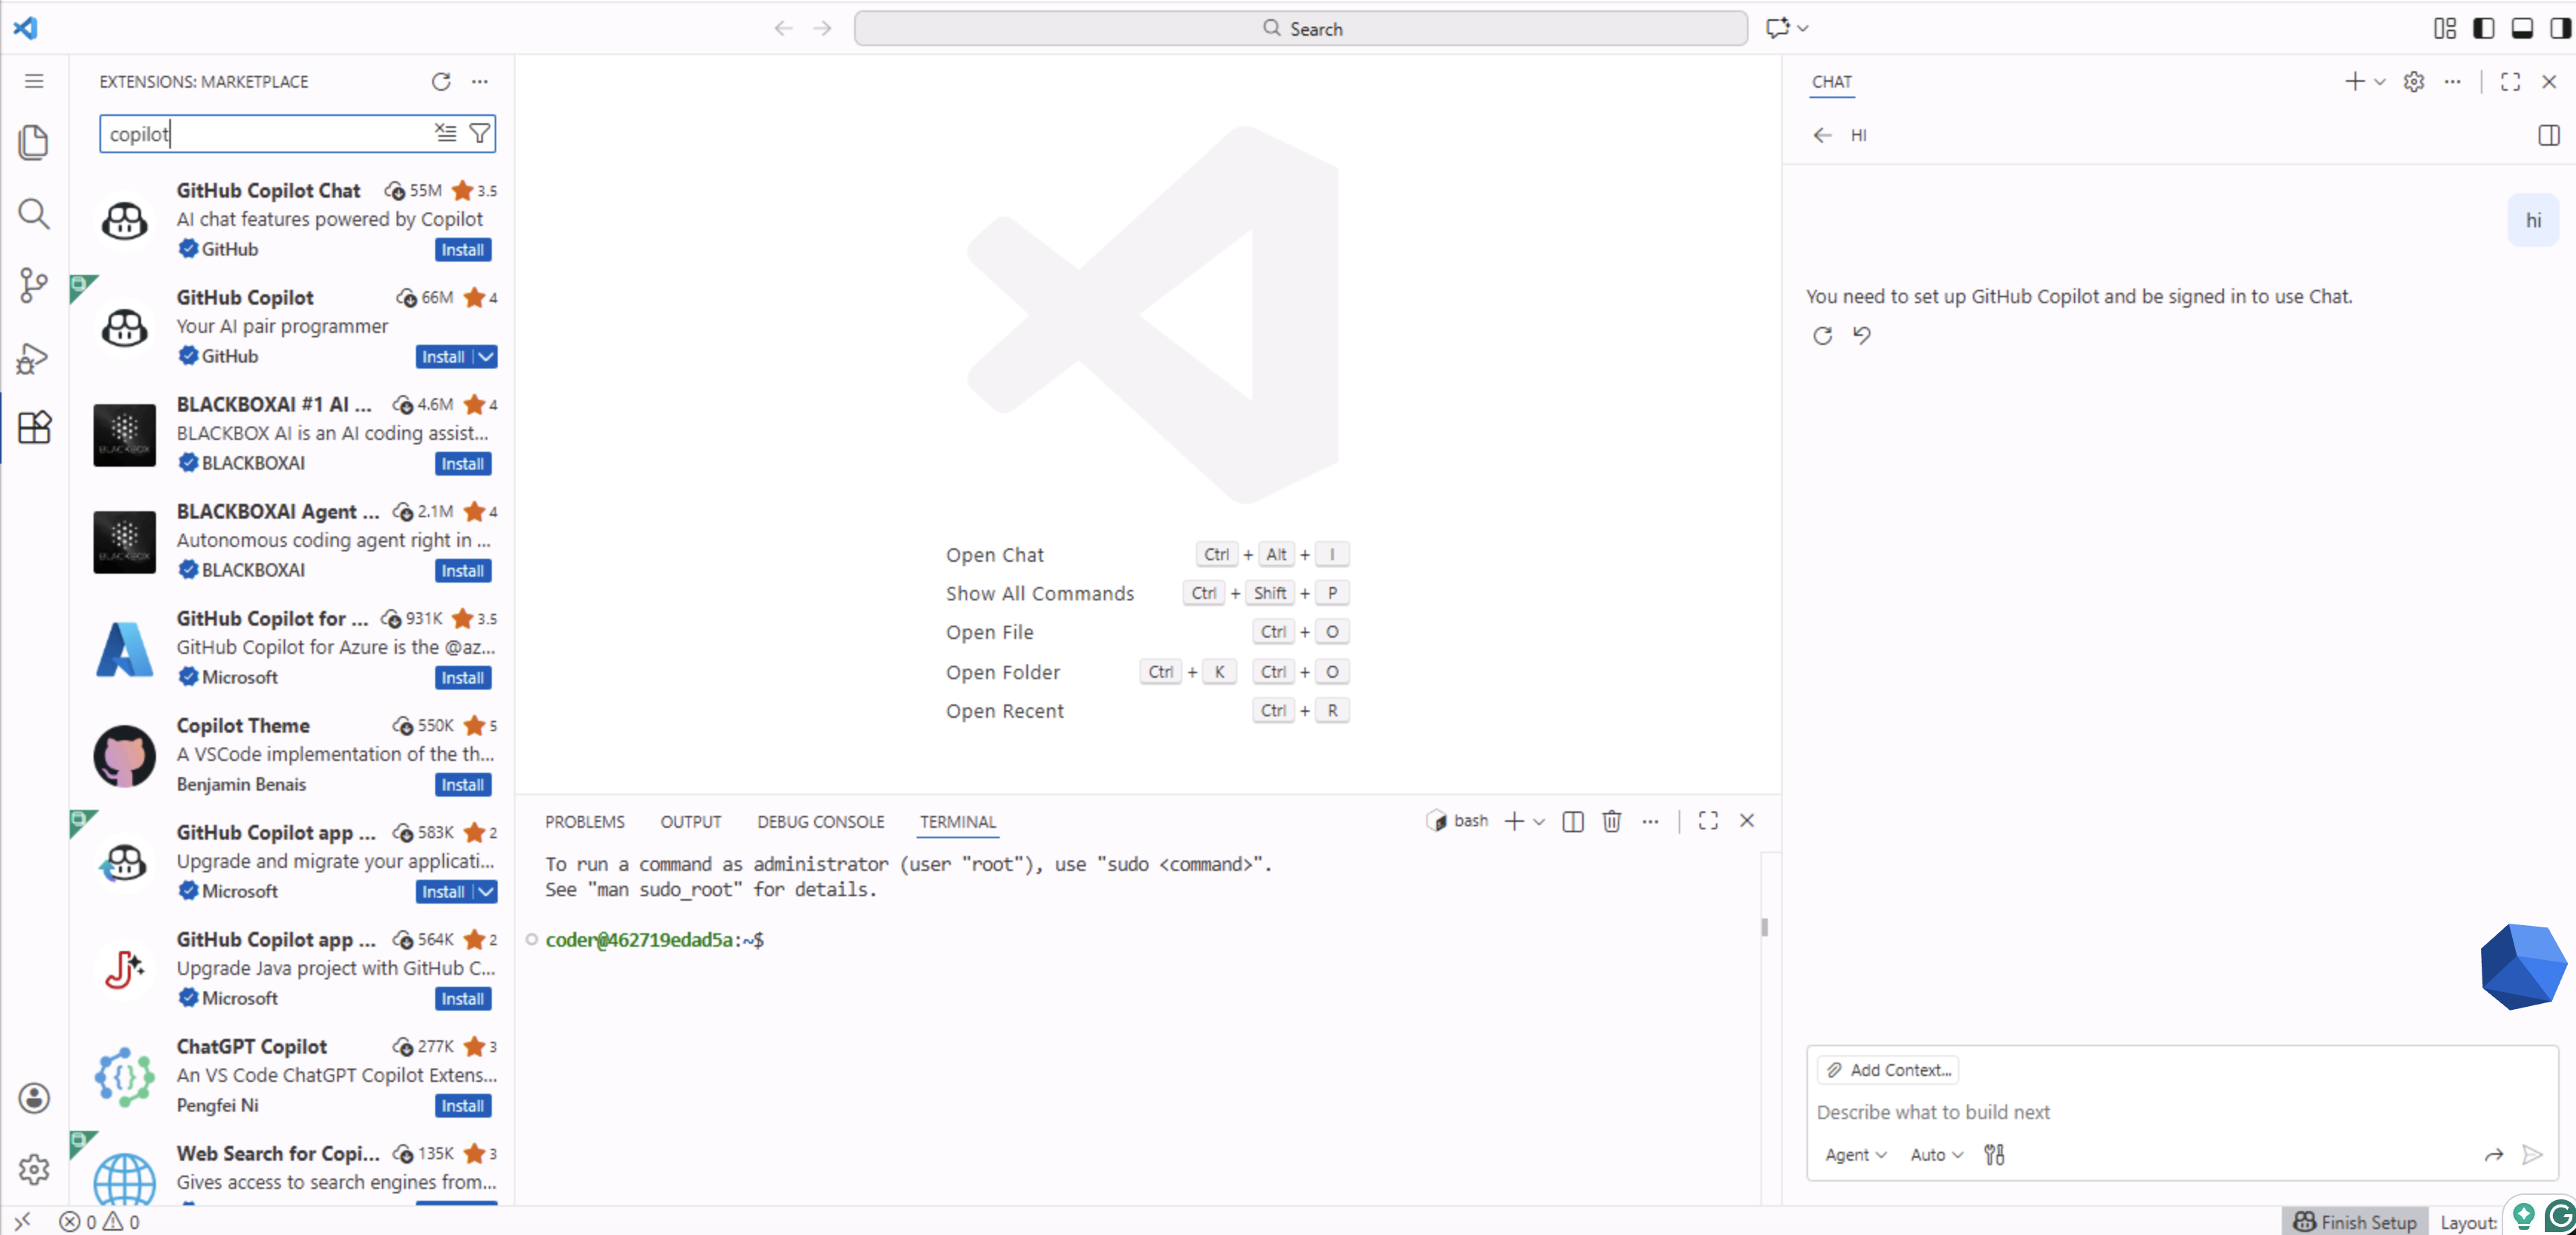This screenshot has width=2576, height=1235.
Task: Expand the Agent mode dropdown
Action: [1855, 1155]
